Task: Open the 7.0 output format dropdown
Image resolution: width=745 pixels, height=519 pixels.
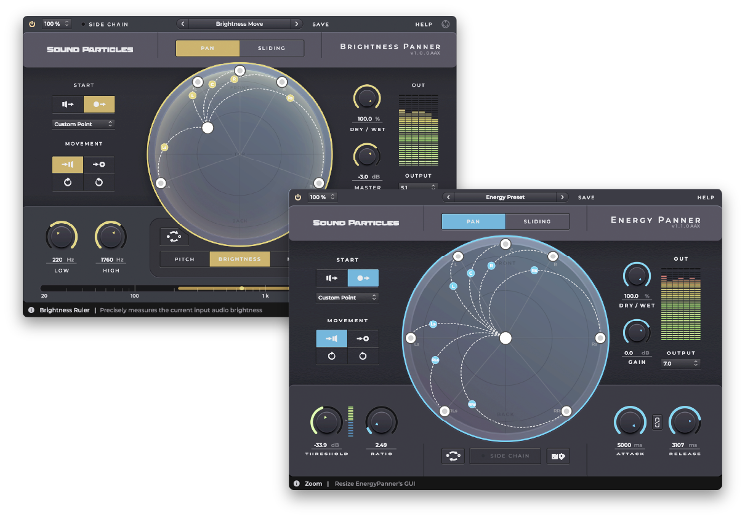Action: pos(680,363)
